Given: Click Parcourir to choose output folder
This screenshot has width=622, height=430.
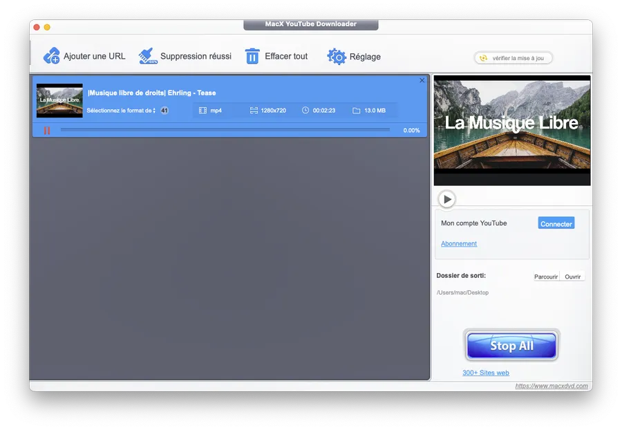Looking at the screenshot, I should (x=546, y=277).
